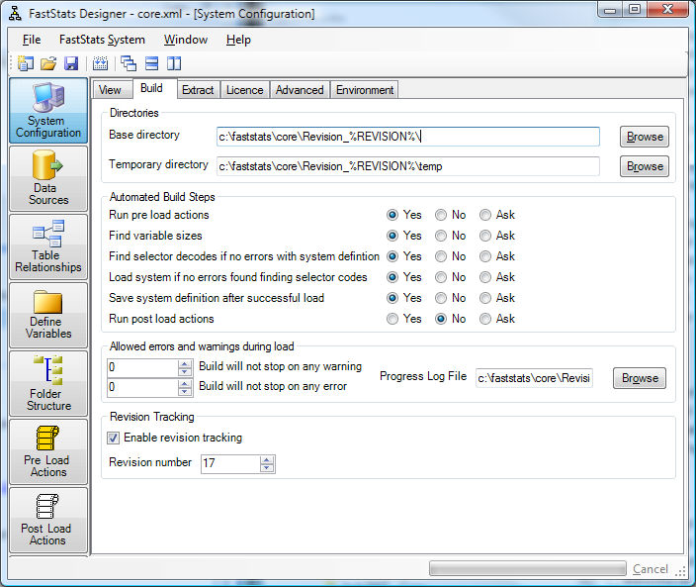
Task: Increase the allowed errors count
Action: (x=185, y=383)
